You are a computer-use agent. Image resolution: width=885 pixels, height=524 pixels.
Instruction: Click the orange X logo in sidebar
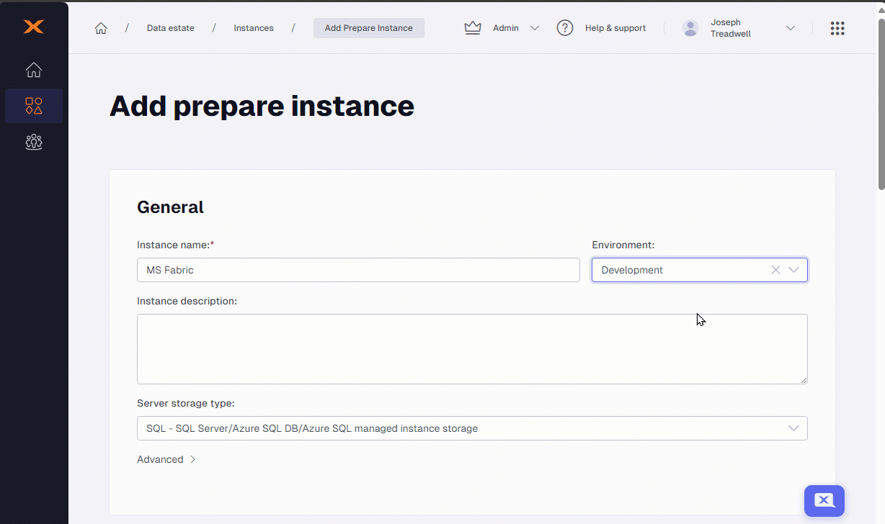[x=34, y=27]
